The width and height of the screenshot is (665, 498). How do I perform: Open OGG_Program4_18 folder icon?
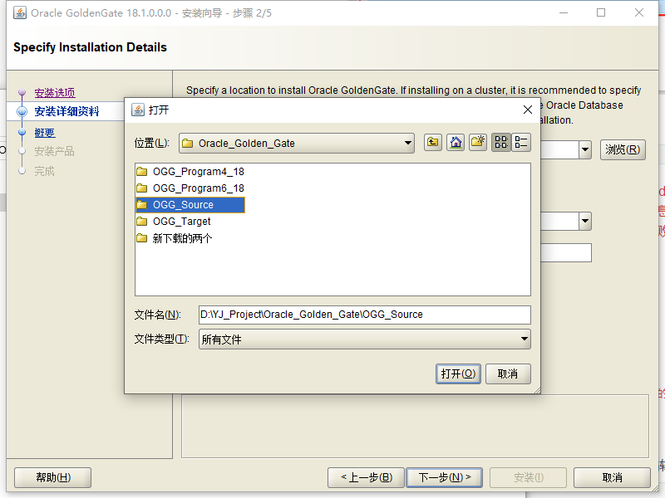click(142, 172)
